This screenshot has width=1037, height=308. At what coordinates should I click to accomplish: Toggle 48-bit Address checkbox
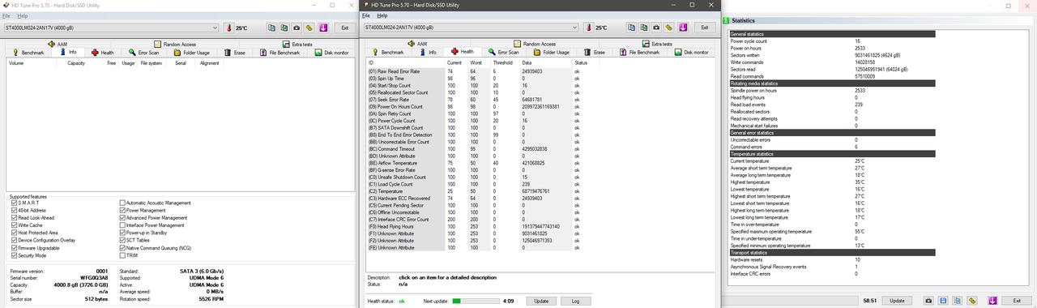point(14,210)
